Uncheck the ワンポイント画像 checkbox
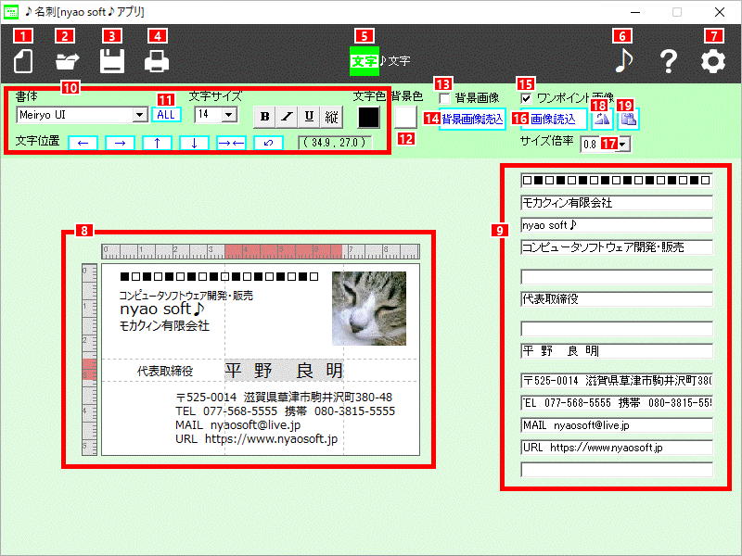742x556 pixels. tap(526, 98)
